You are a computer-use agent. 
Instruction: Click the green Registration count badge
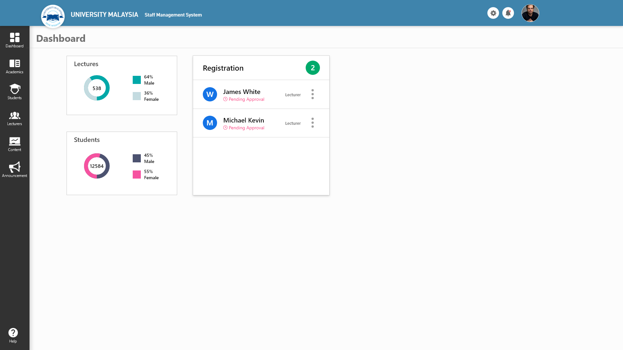[x=313, y=68]
